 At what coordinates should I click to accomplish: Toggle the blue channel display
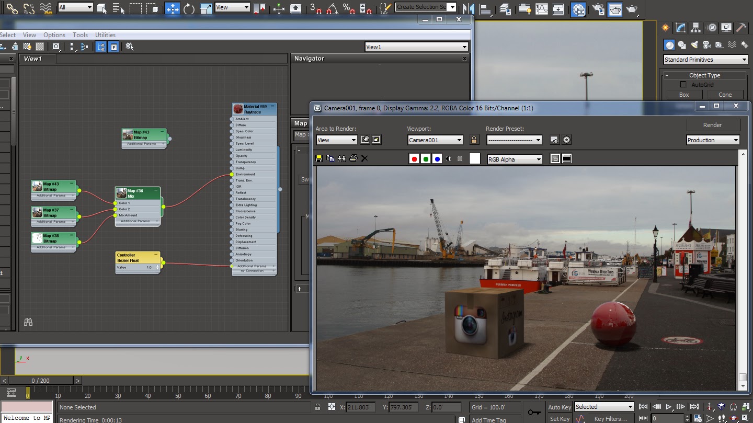437,159
